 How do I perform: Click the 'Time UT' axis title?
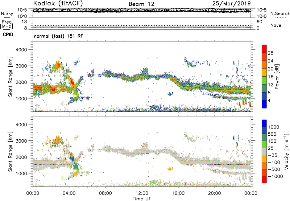tap(142, 199)
